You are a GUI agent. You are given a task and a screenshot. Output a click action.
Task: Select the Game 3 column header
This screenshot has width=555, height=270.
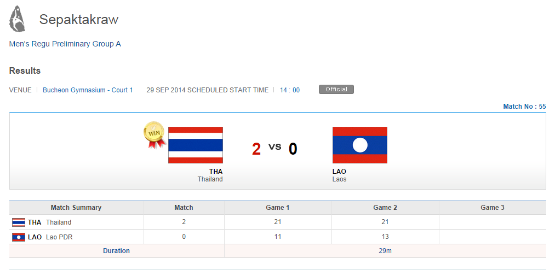click(x=492, y=208)
